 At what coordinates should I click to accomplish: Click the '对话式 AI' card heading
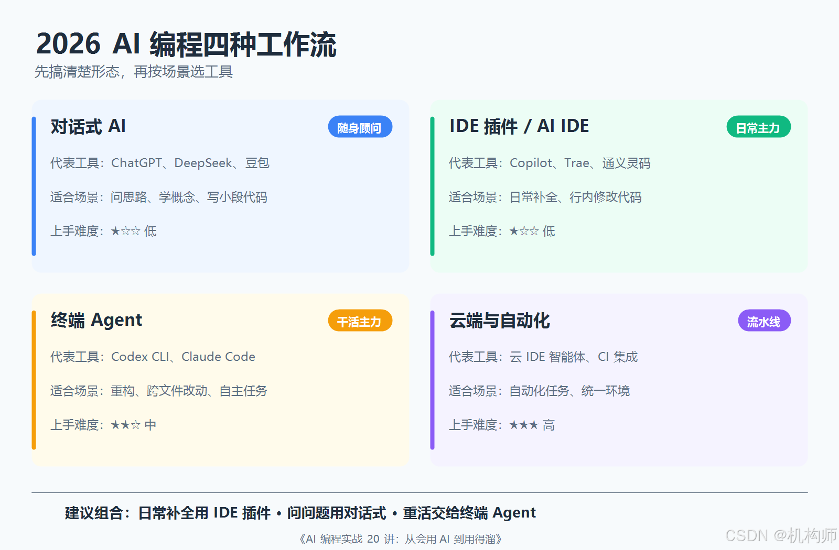(x=88, y=126)
